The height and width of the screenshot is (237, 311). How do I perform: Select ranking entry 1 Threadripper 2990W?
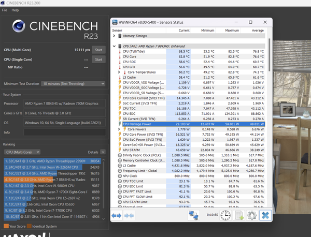[x=52, y=161]
